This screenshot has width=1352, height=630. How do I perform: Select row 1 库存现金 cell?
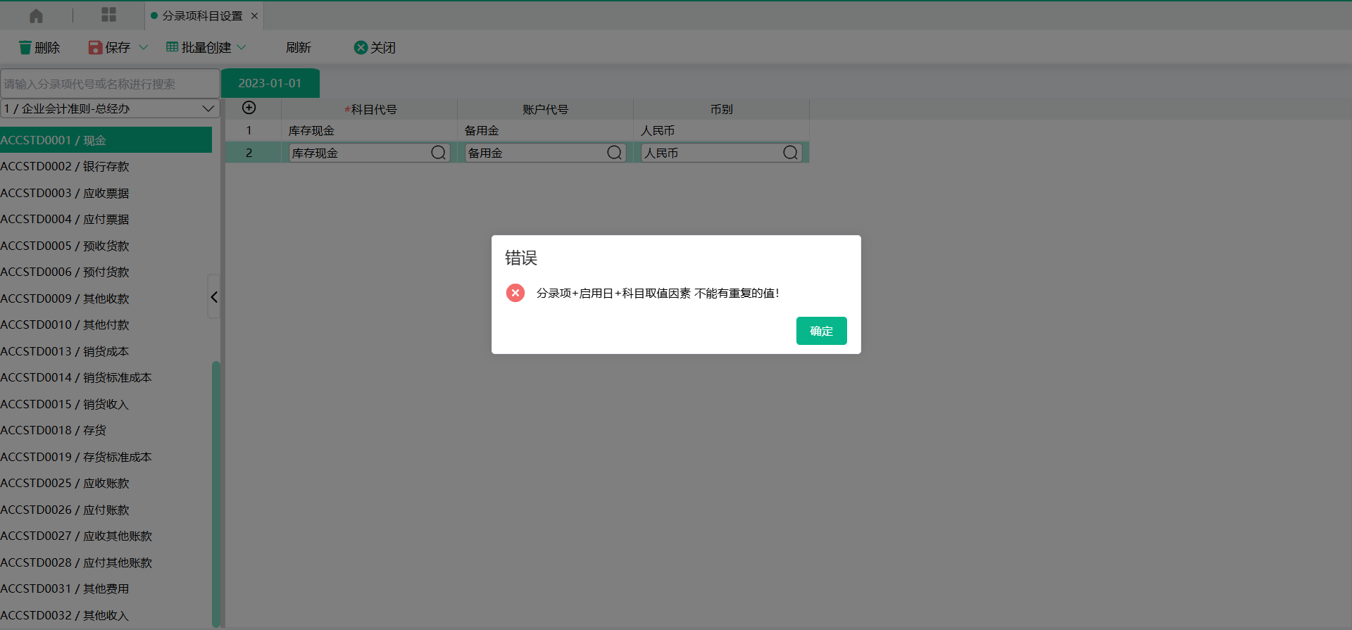(370, 131)
